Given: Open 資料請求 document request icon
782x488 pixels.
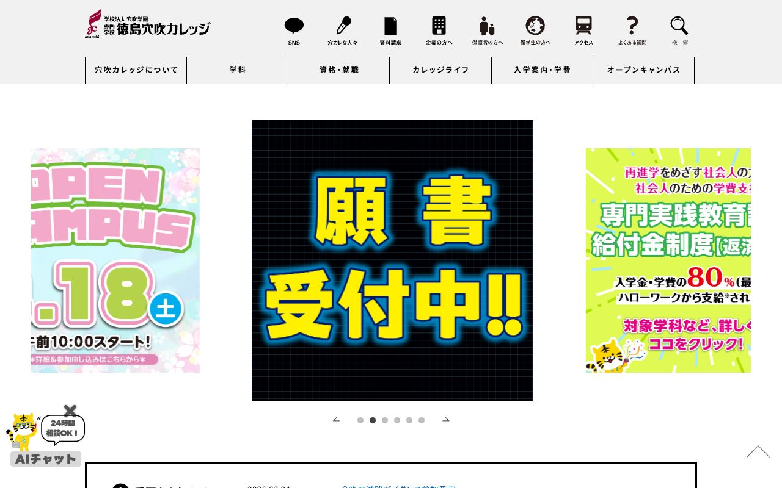Looking at the screenshot, I should [390, 26].
